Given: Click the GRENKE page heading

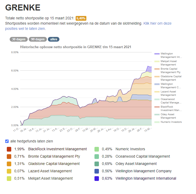Looking at the screenshot, I should (x=23, y=8).
